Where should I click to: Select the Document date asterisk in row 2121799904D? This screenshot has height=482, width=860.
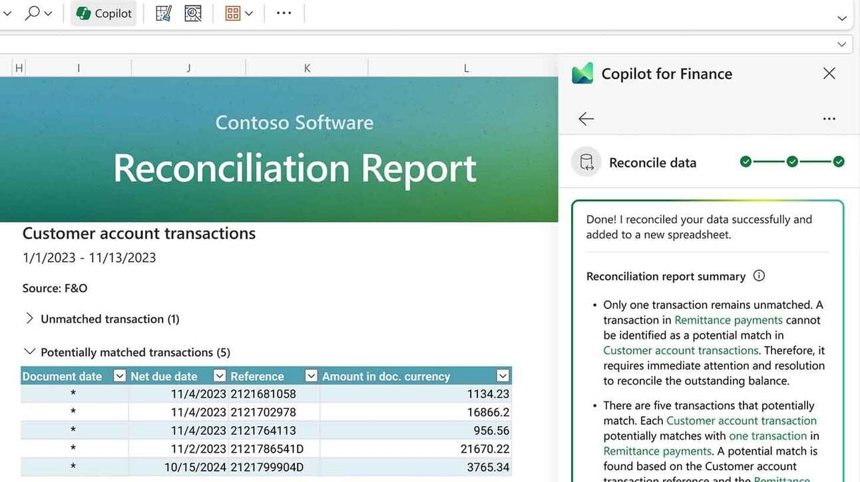click(74, 467)
